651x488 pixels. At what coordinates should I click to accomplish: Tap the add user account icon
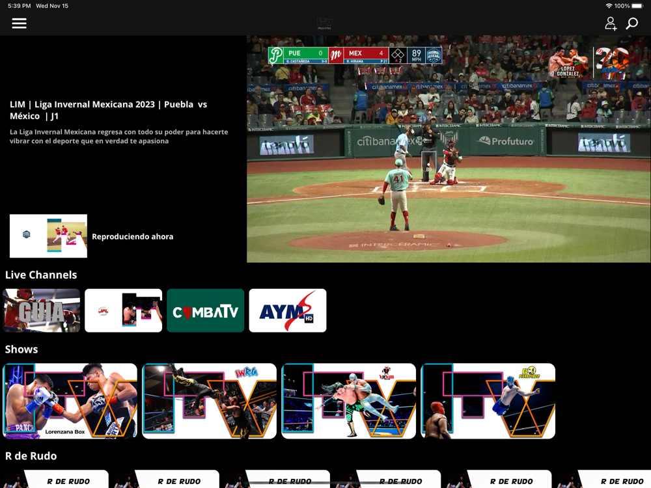coord(611,23)
